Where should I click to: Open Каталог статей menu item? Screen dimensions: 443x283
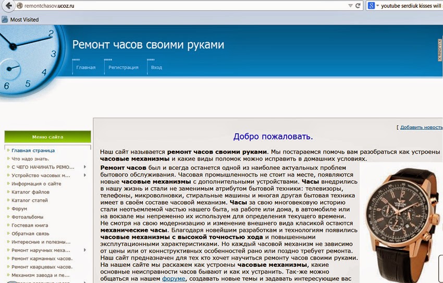tap(30, 200)
